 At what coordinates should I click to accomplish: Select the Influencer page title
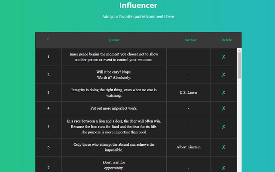tap(138, 5)
